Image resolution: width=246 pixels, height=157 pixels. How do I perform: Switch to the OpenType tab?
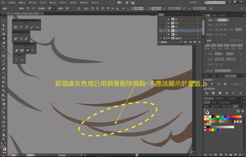(x=224, y=102)
